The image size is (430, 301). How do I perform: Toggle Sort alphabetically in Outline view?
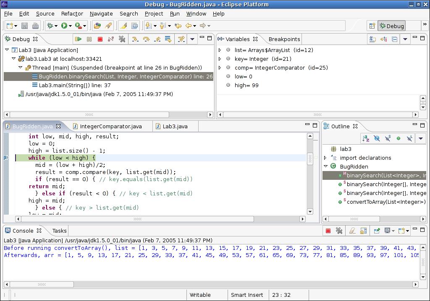[366, 139]
